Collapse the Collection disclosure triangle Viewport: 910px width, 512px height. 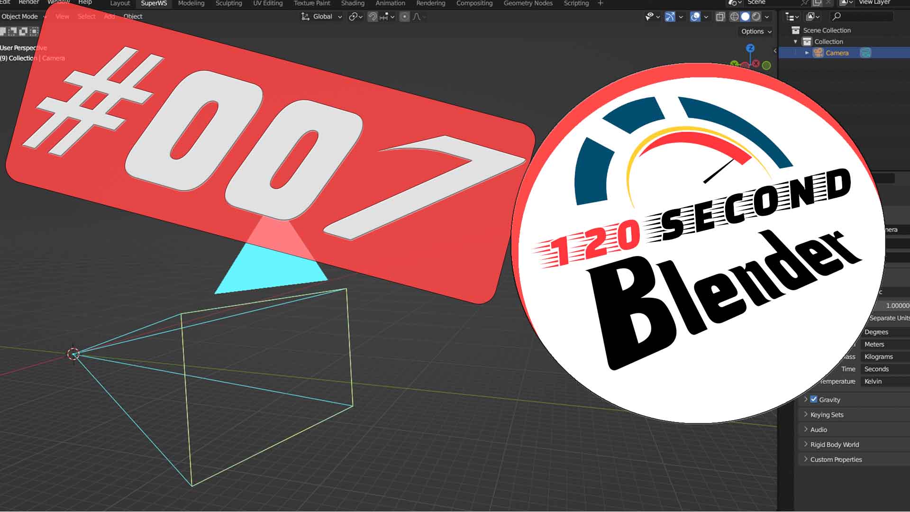(x=796, y=42)
